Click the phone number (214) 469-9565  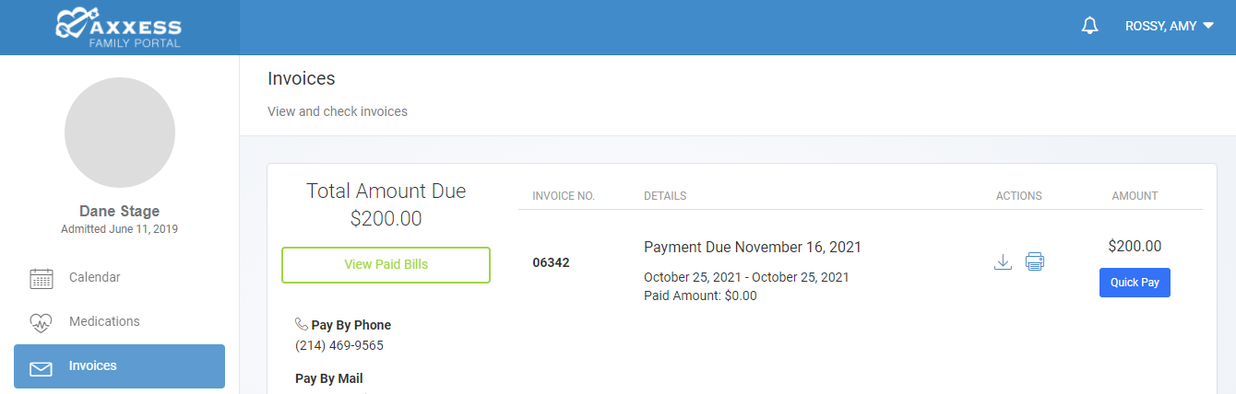[339, 345]
